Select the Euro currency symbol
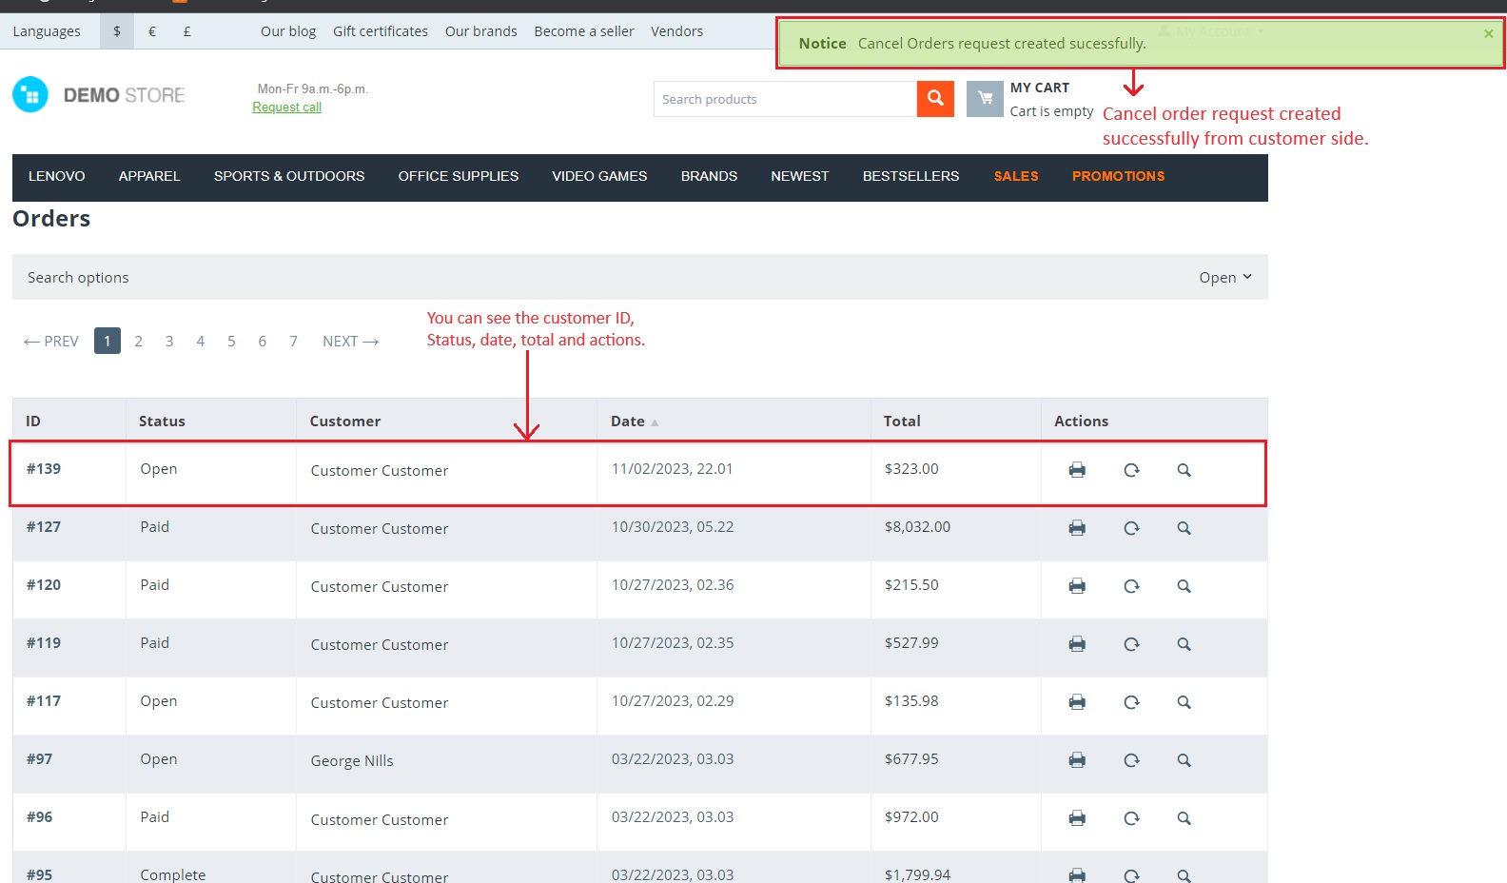 point(152,31)
